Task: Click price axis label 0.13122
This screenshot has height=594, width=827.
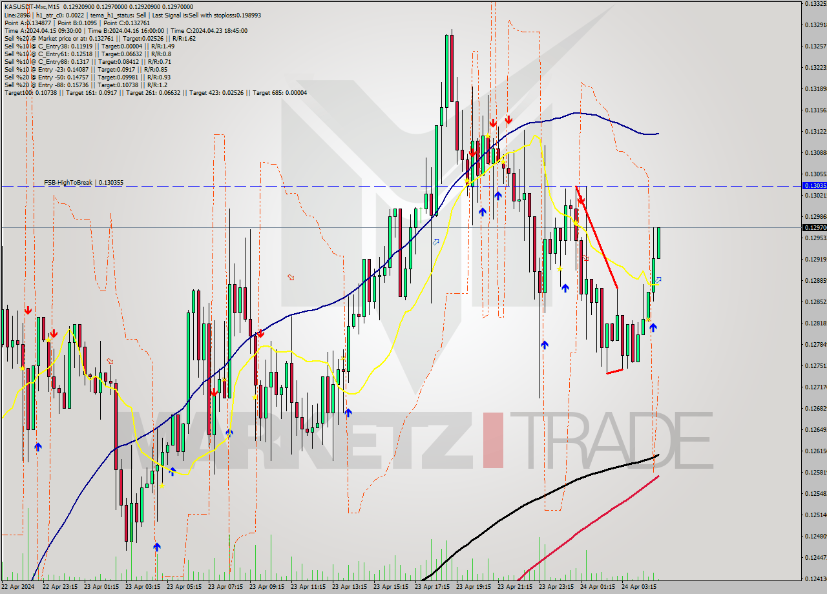Action: pyautogui.click(x=815, y=131)
